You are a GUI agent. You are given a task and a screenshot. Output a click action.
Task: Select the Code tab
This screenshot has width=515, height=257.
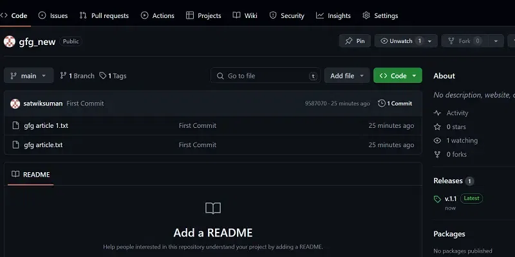point(14,15)
